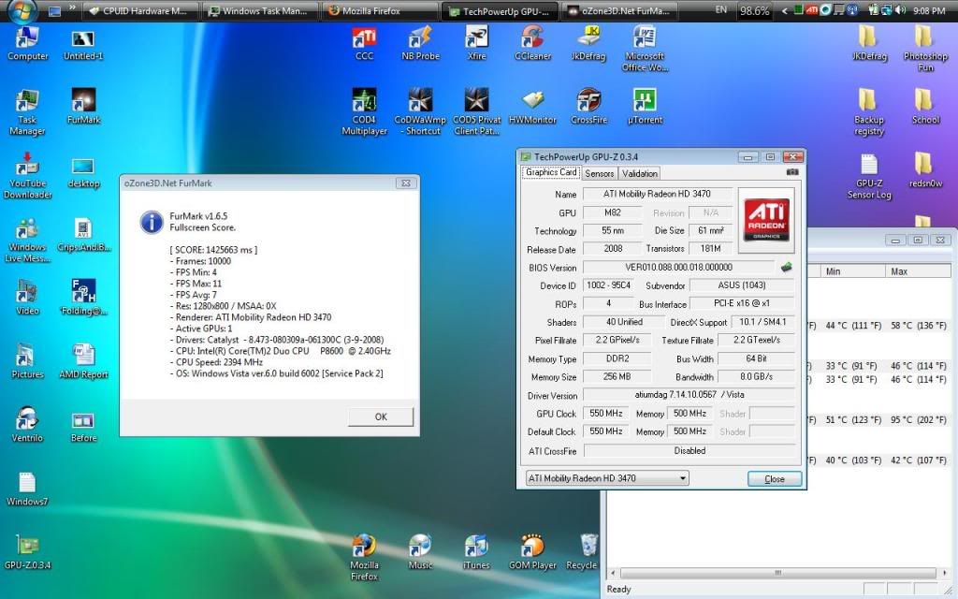Click the Xfire desktop shortcut
Screen dimensions: 958x599
476,43
